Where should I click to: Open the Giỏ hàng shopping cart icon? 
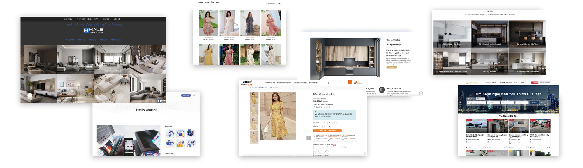tap(355, 83)
